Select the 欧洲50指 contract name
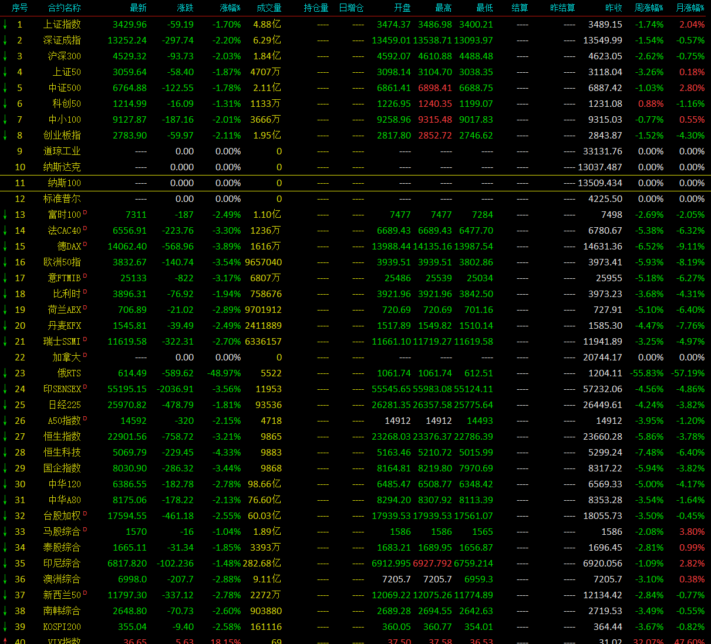711x644 pixels. point(62,262)
